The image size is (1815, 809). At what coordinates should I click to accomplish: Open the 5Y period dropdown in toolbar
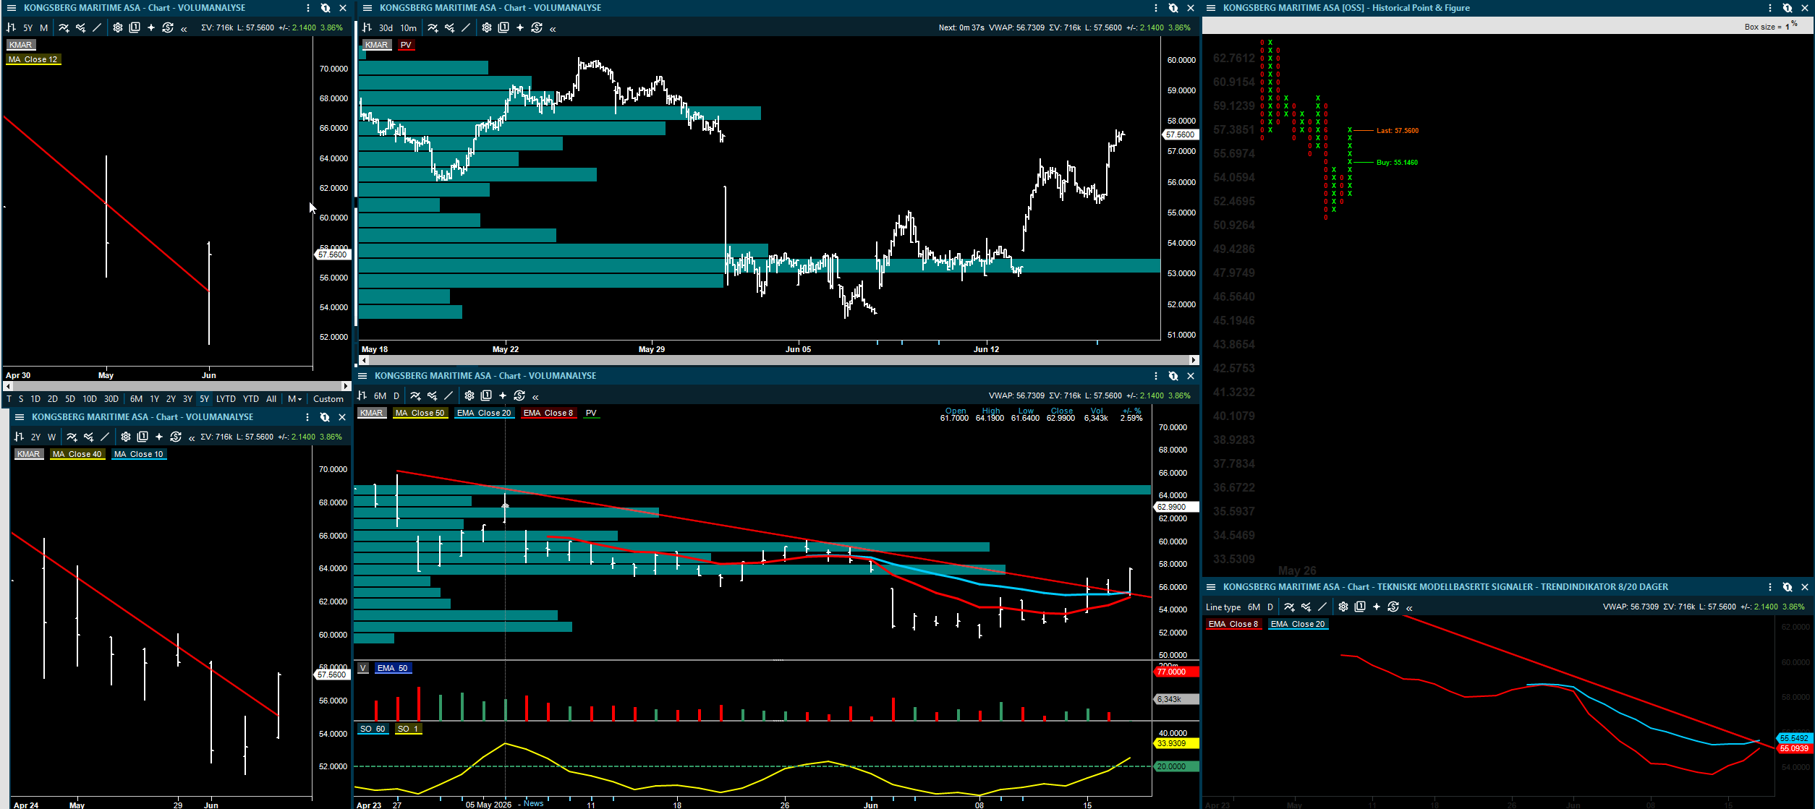27,27
